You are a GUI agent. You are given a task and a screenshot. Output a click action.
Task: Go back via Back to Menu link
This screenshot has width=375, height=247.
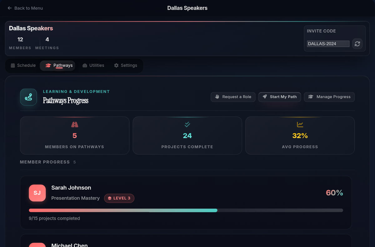(x=25, y=8)
